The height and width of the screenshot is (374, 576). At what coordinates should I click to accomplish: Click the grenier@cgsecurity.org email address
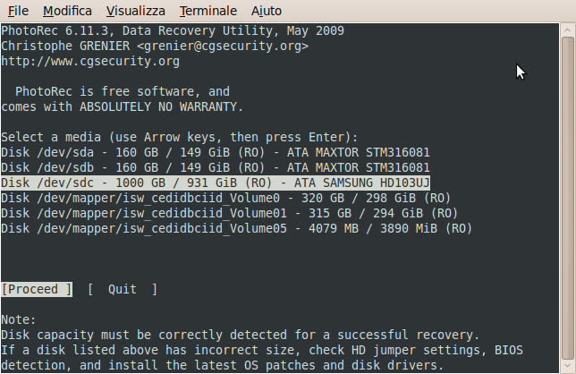[x=223, y=46]
